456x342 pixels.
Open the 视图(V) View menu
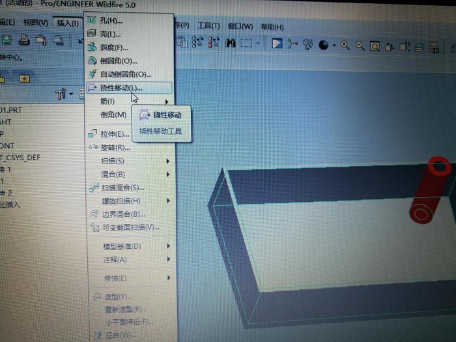(36, 22)
